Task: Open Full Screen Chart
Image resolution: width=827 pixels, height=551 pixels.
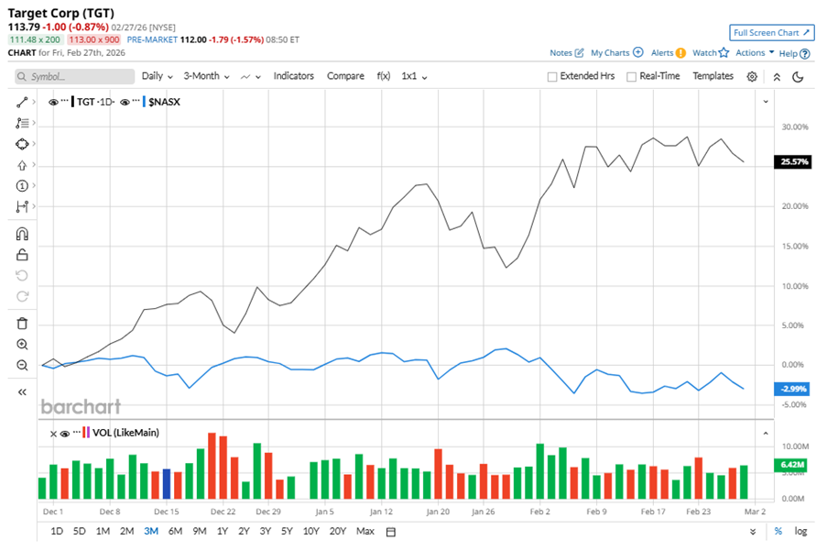Action: pos(772,33)
